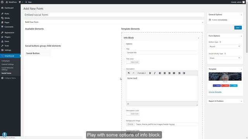Click the editor resize handle
Viewport: 248px width, 139px height.
click(197, 105)
